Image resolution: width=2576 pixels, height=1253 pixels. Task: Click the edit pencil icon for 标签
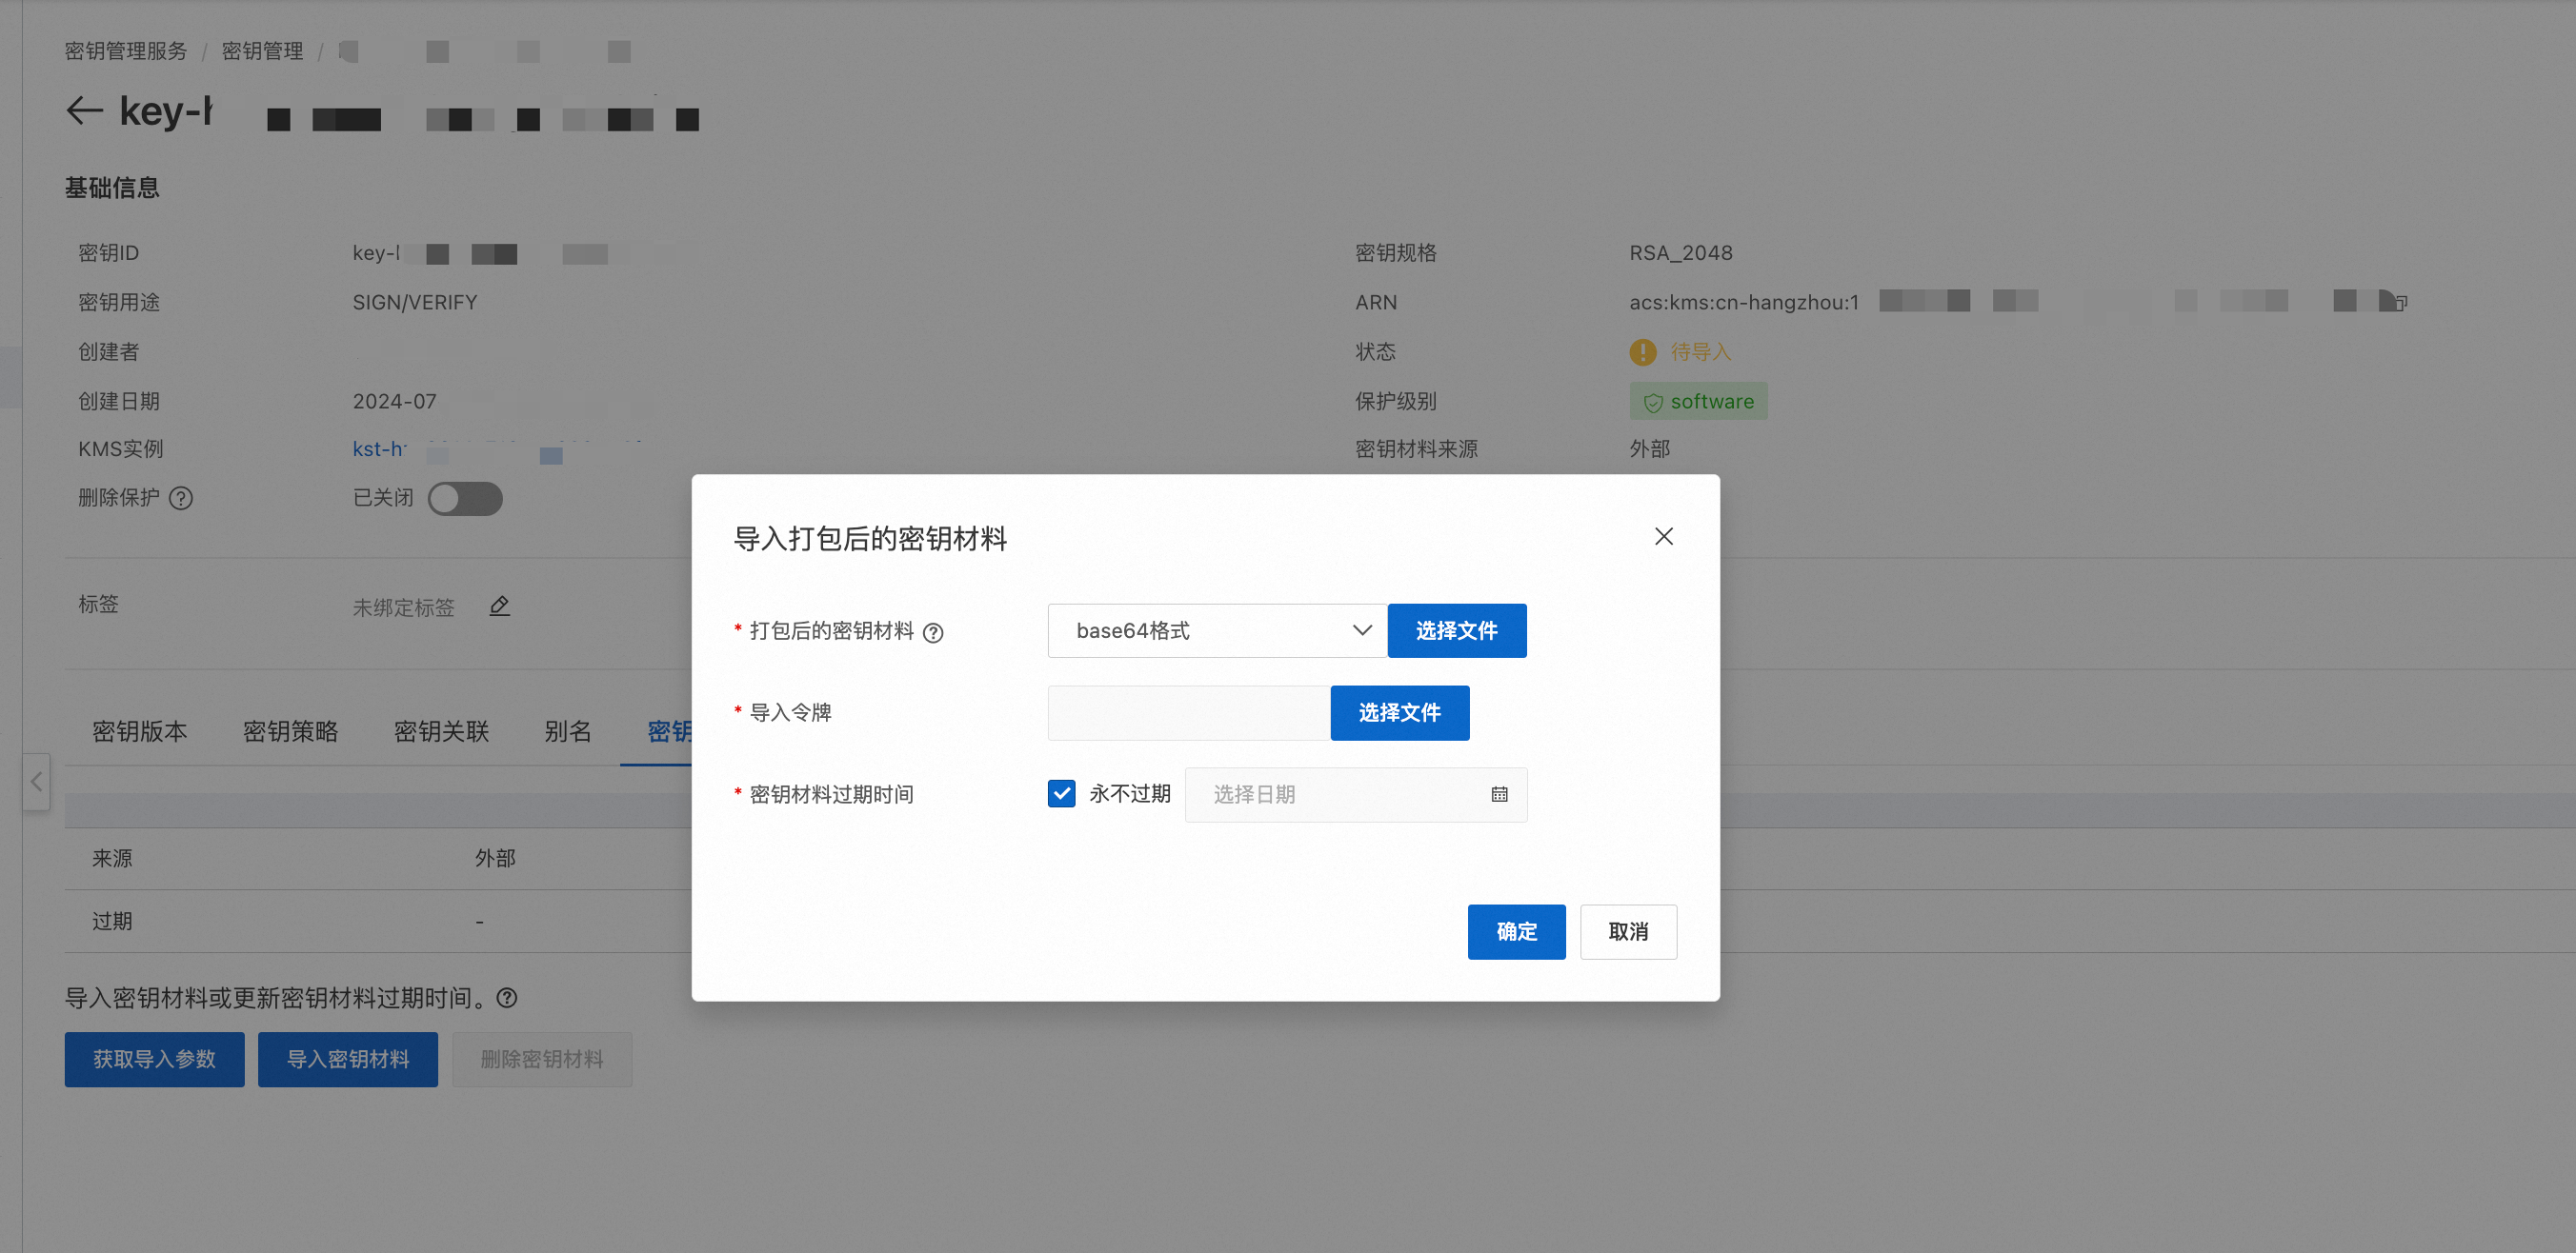499,606
